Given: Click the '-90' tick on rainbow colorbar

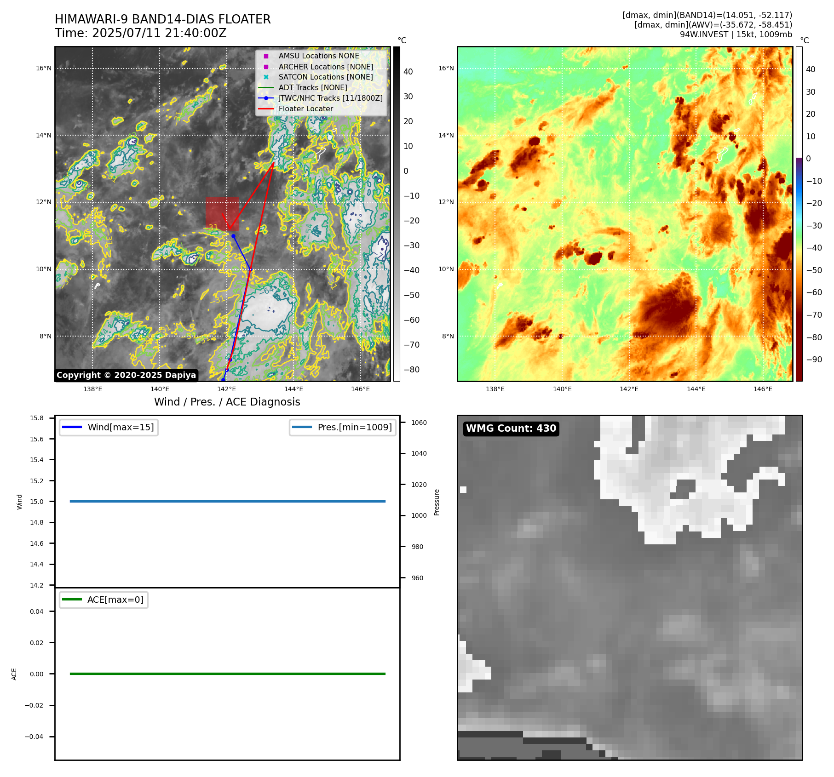Looking at the screenshot, I should click(x=814, y=360).
